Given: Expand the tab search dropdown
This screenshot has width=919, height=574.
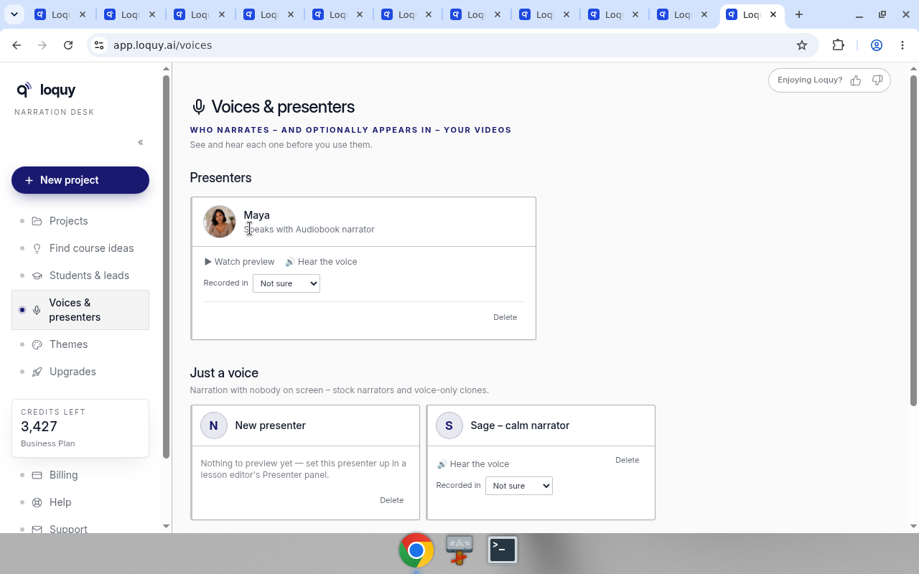Looking at the screenshot, I should [14, 14].
